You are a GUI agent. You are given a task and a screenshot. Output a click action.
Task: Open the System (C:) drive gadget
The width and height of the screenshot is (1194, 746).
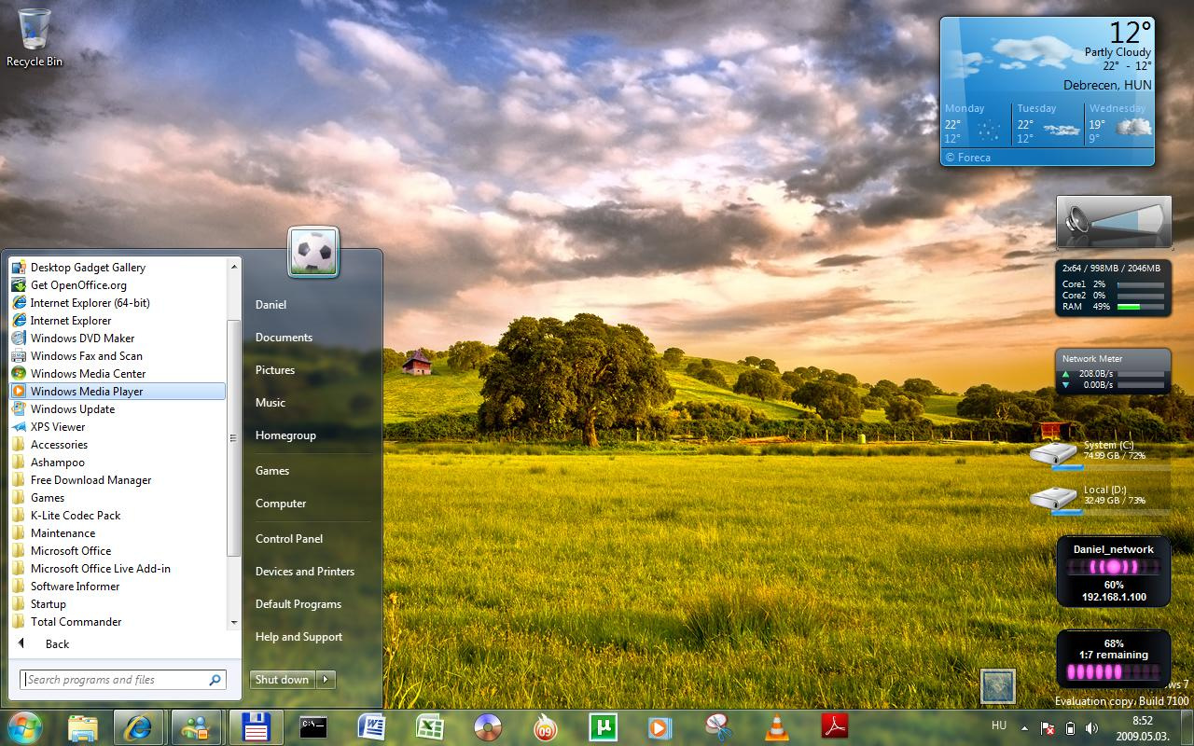pos(1101,454)
